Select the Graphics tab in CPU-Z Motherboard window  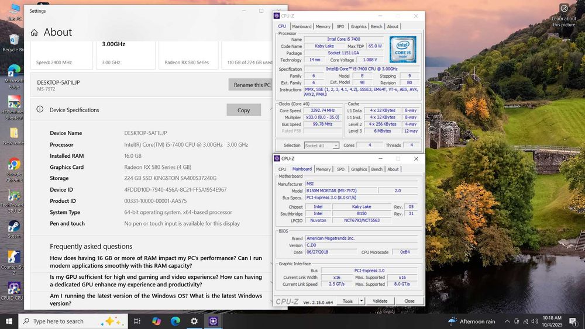359,169
